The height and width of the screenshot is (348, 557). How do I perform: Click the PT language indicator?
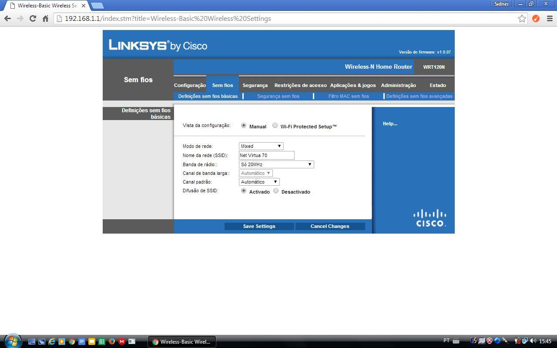click(x=446, y=341)
